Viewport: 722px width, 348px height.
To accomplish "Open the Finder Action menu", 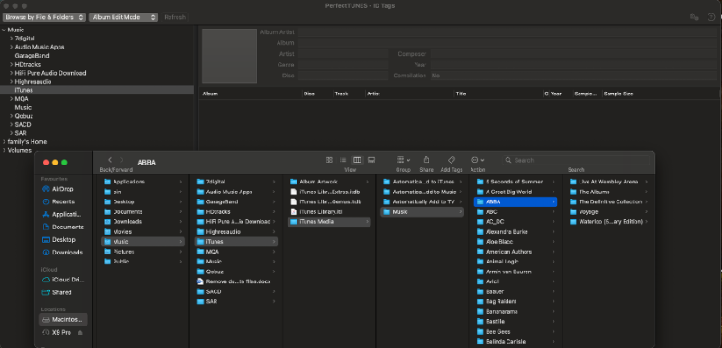I will [478, 160].
